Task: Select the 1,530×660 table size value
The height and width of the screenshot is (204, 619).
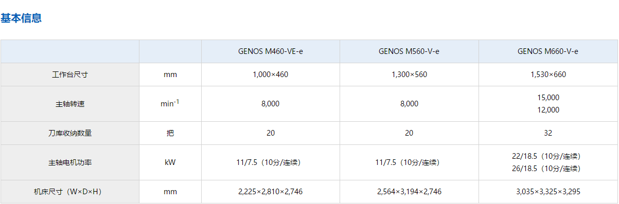Action: pyautogui.click(x=549, y=75)
